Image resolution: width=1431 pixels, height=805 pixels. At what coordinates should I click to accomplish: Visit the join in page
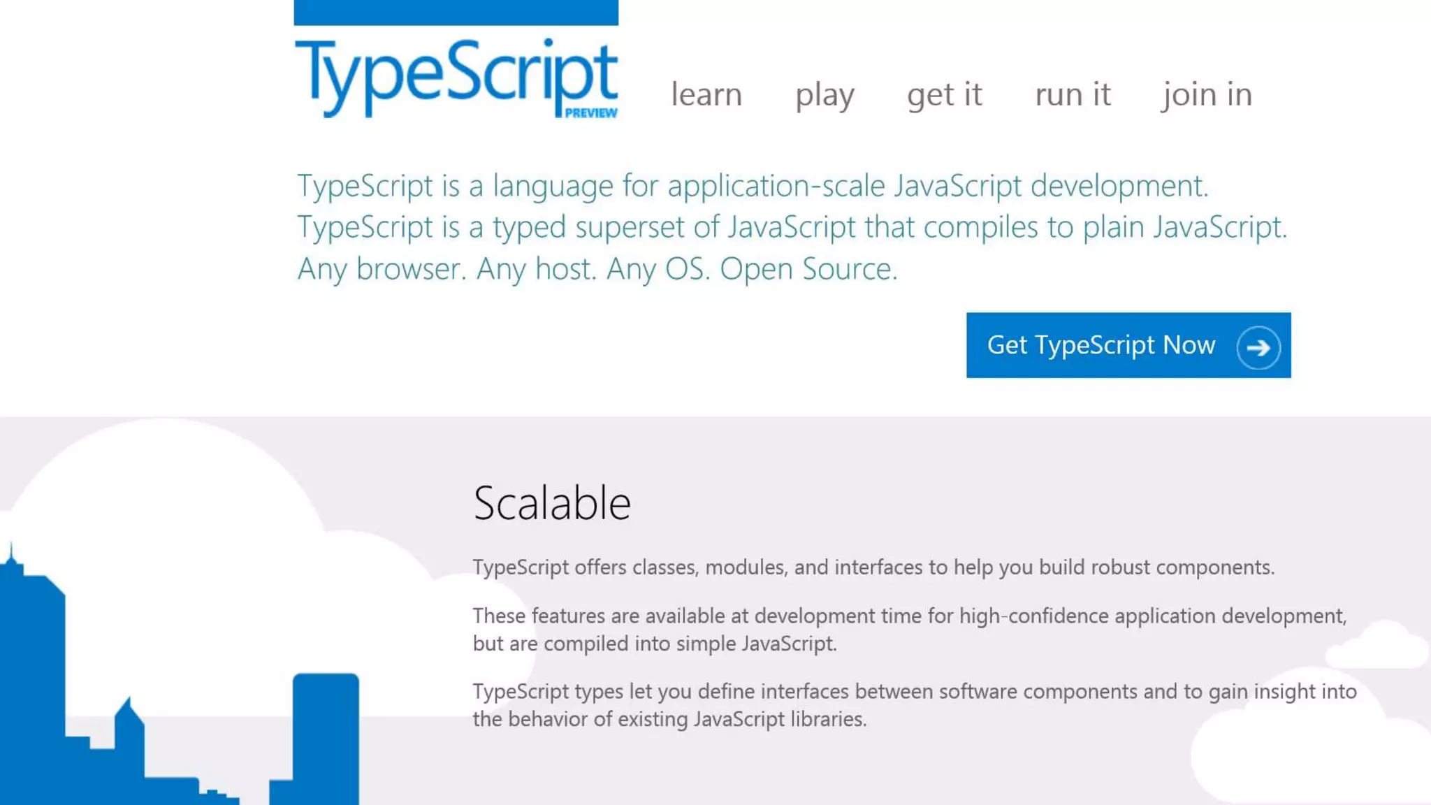click(x=1207, y=96)
